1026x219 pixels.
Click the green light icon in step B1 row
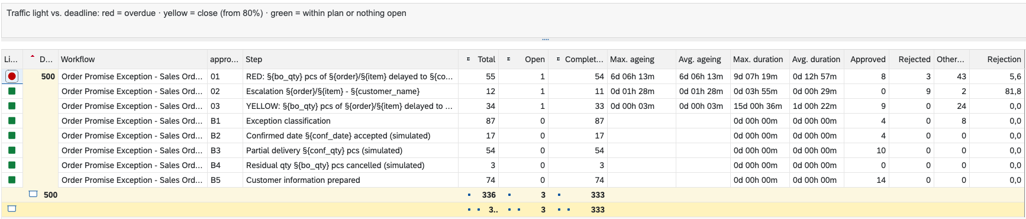point(12,121)
